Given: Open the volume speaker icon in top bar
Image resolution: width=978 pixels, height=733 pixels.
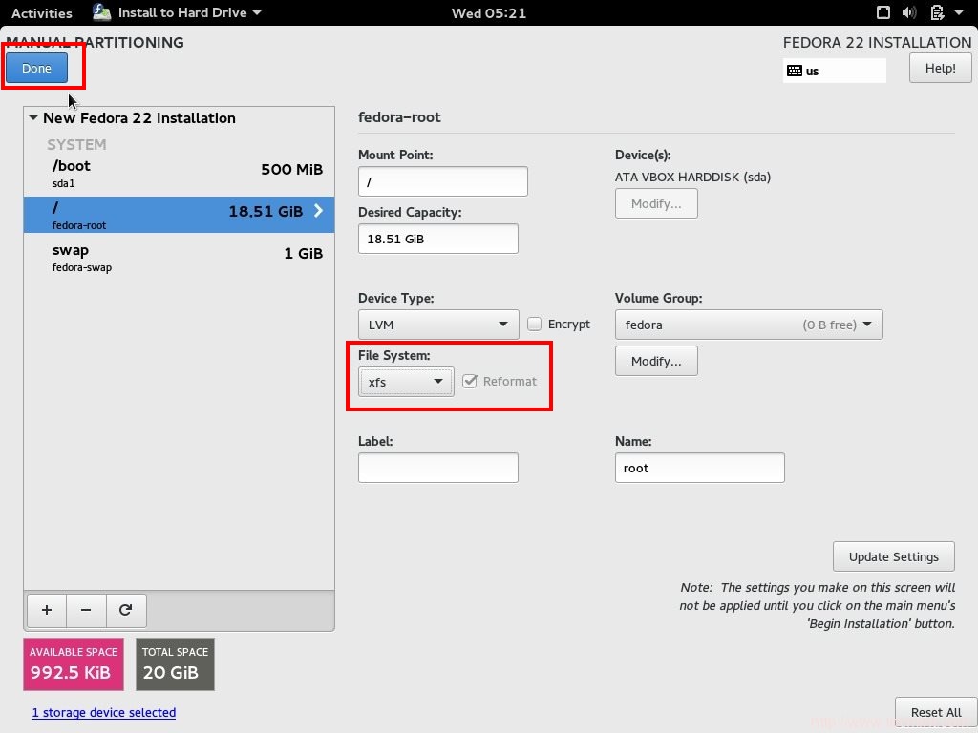Looking at the screenshot, I should pyautogui.click(x=908, y=13).
